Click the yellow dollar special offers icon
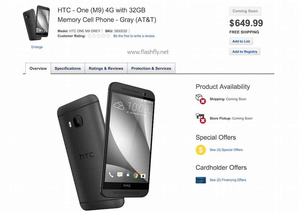The image size is (299, 212). coord(201,150)
